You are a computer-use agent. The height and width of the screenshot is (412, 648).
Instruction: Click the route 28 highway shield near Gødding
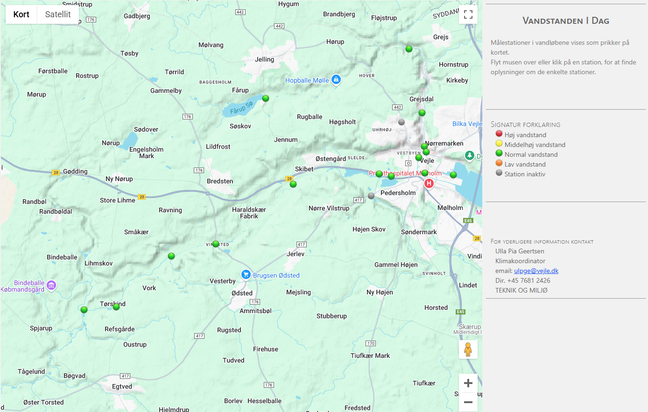(56, 172)
